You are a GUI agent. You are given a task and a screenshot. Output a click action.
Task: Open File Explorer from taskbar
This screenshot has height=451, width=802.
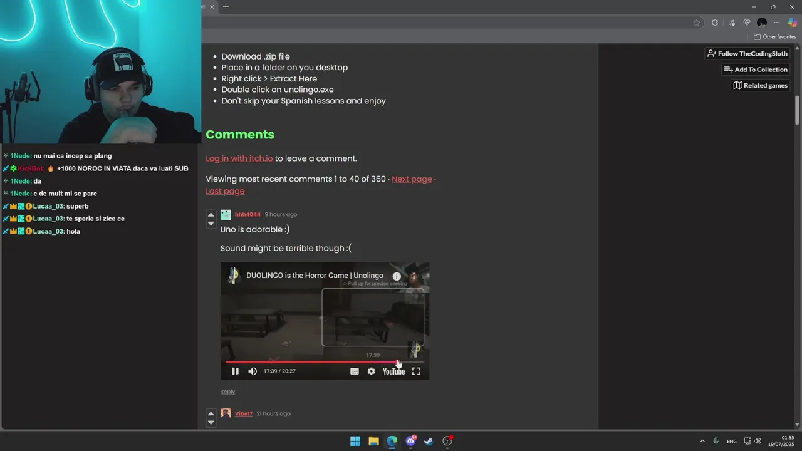[373, 441]
